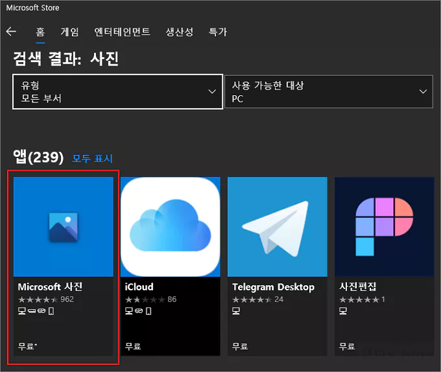Expand the 유형 모든 부서 dropdown
Viewport: 441px width, 372px height.
(x=117, y=91)
